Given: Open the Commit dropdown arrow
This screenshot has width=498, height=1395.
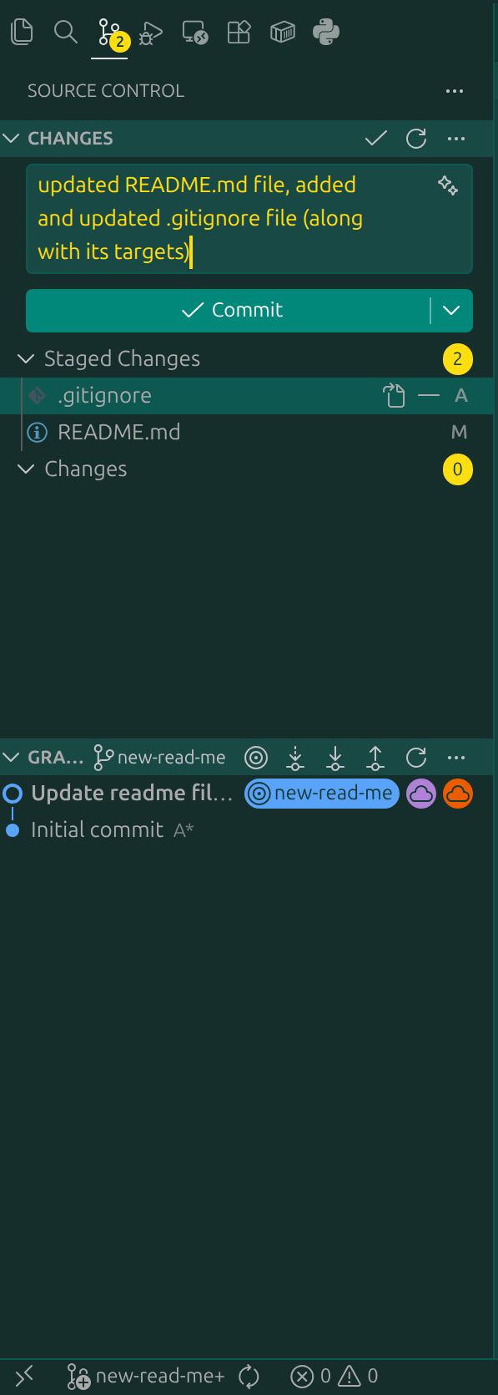Looking at the screenshot, I should coord(451,310).
